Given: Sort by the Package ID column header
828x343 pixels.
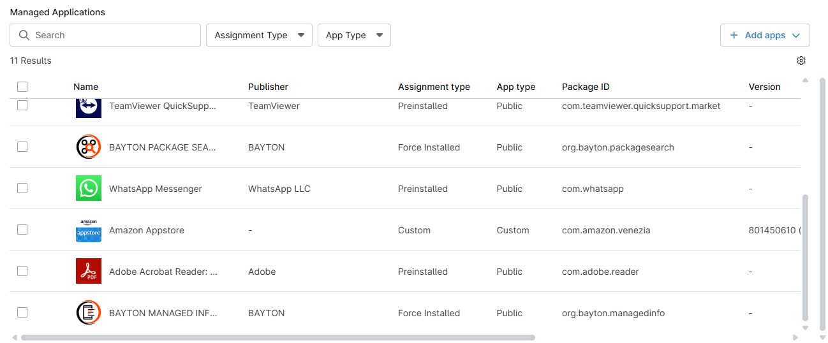Looking at the screenshot, I should (x=585, y=87).
